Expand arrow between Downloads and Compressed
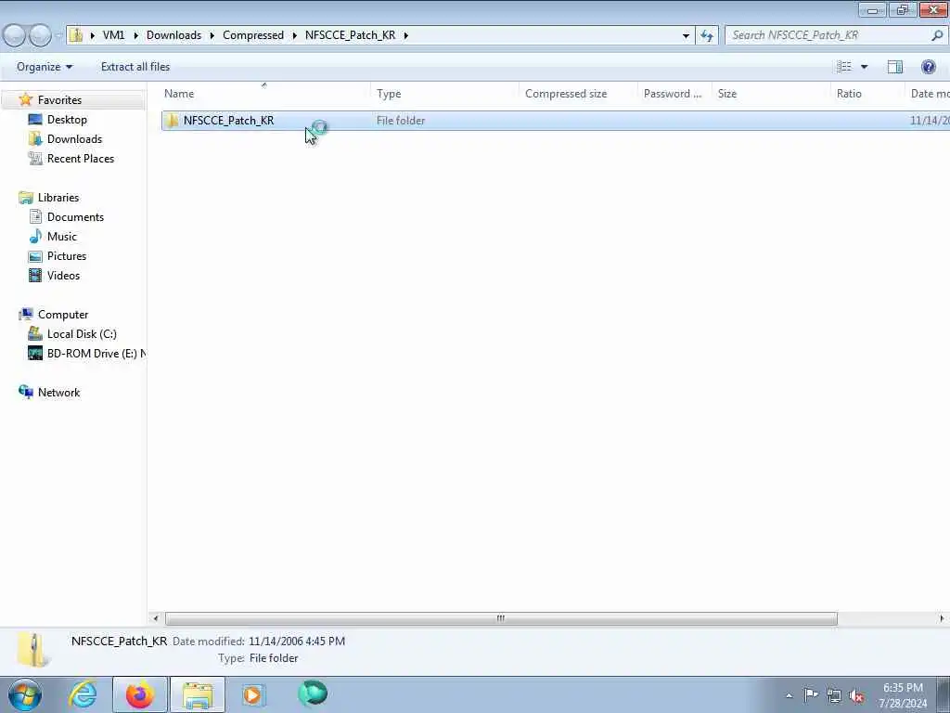 coord(212,35)
